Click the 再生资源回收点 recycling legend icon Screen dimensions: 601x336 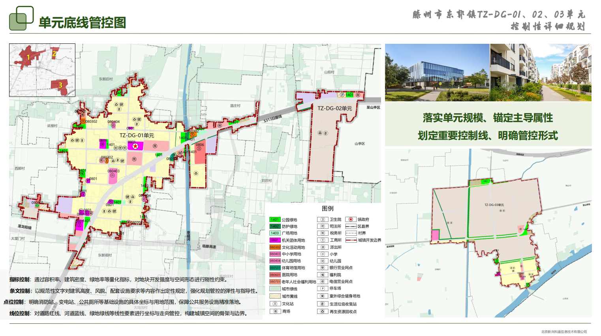click(x=323, y=312)
